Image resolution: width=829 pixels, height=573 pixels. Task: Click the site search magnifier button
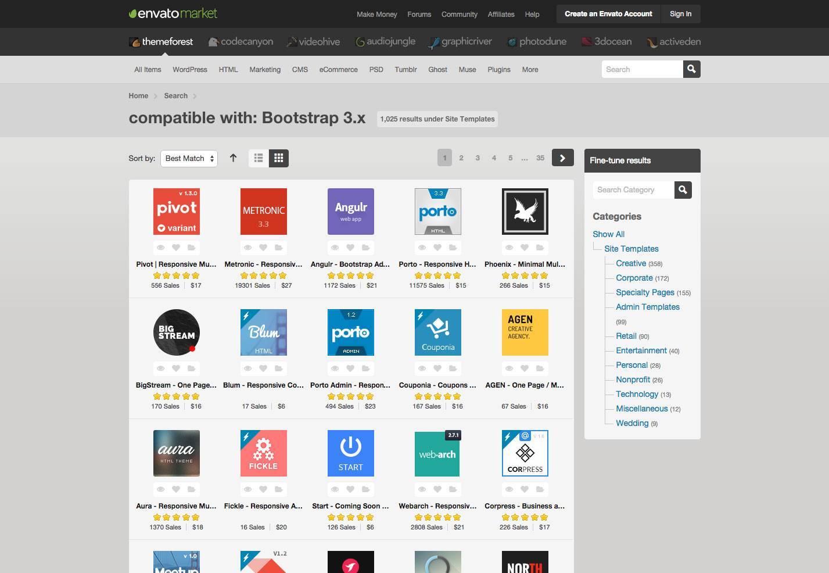click(x=691, y=69)
